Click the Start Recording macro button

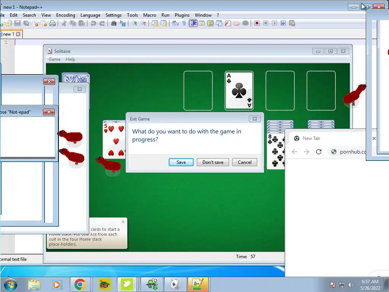coord(257,23)
